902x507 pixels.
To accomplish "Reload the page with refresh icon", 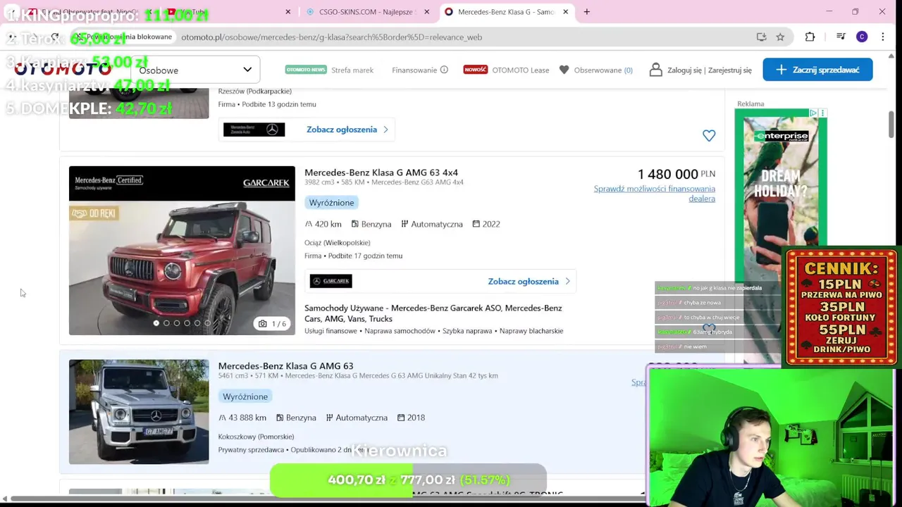I will tap(54, 37).
